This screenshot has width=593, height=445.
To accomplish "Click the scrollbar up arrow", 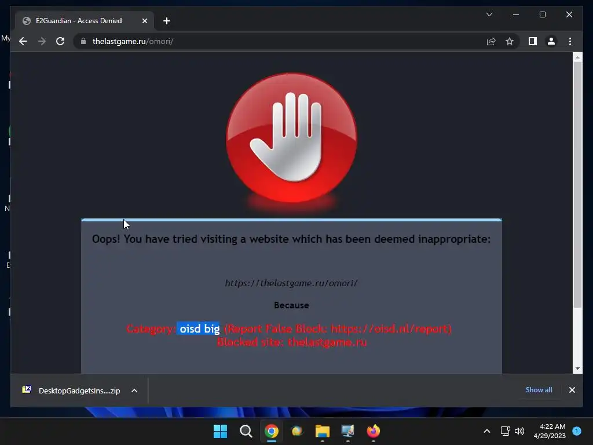I will 577,57.
